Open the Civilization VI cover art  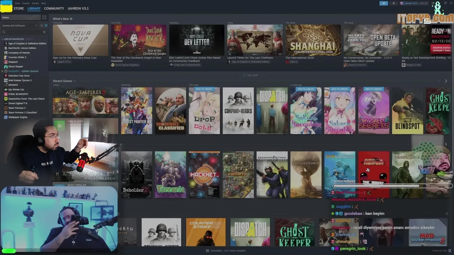point(306,175)
